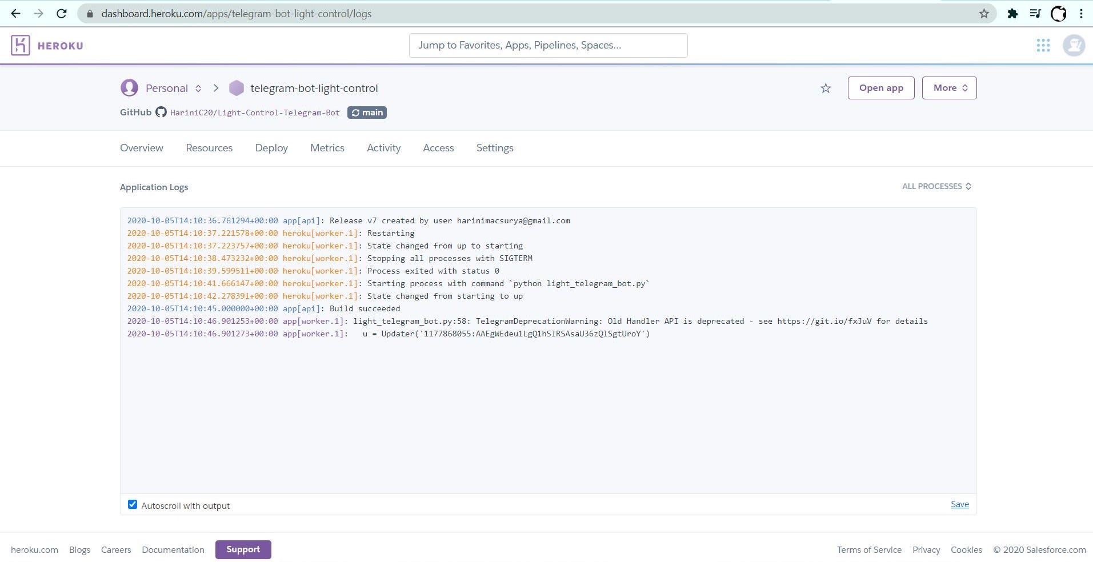Uncheck Autoscroll with output
The width and height of the screenshot is (1093, 562).
pos(131,504)
